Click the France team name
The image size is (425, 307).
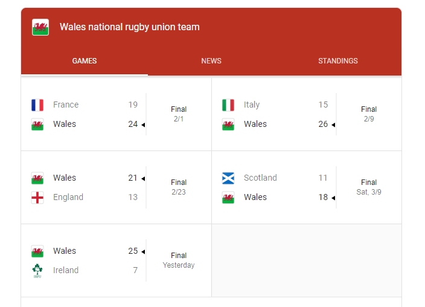pyautogui.click(x=66, y=105)
